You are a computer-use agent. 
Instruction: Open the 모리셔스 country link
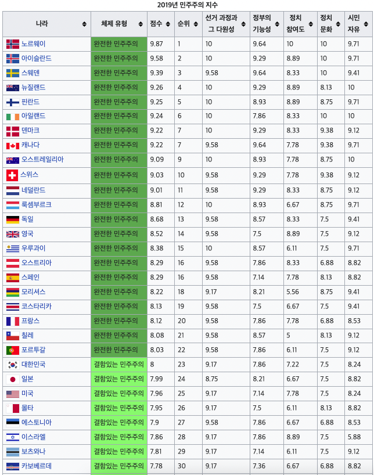[x=33, y=292]
